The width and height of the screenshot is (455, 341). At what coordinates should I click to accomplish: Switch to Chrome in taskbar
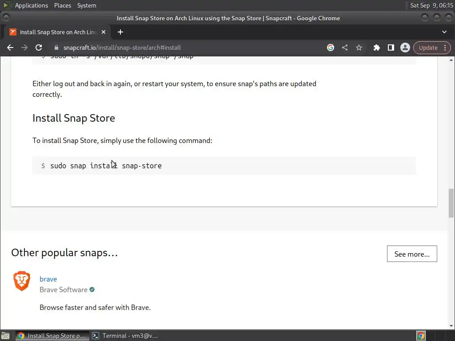[x=52, y=336]
